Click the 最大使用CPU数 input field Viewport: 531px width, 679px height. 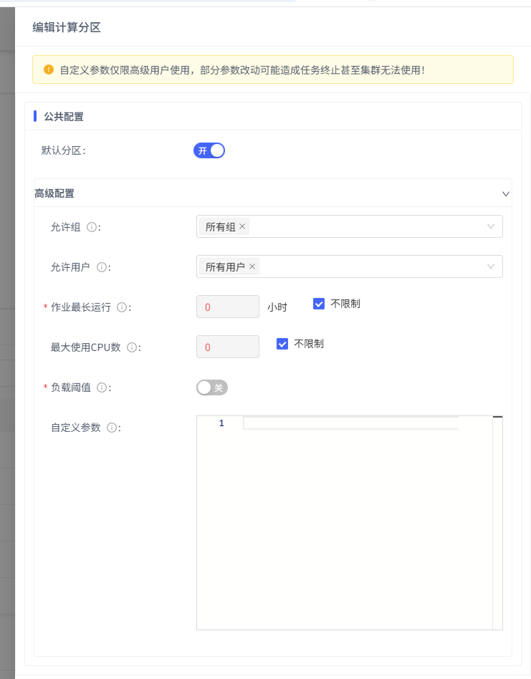coord(228,347)
